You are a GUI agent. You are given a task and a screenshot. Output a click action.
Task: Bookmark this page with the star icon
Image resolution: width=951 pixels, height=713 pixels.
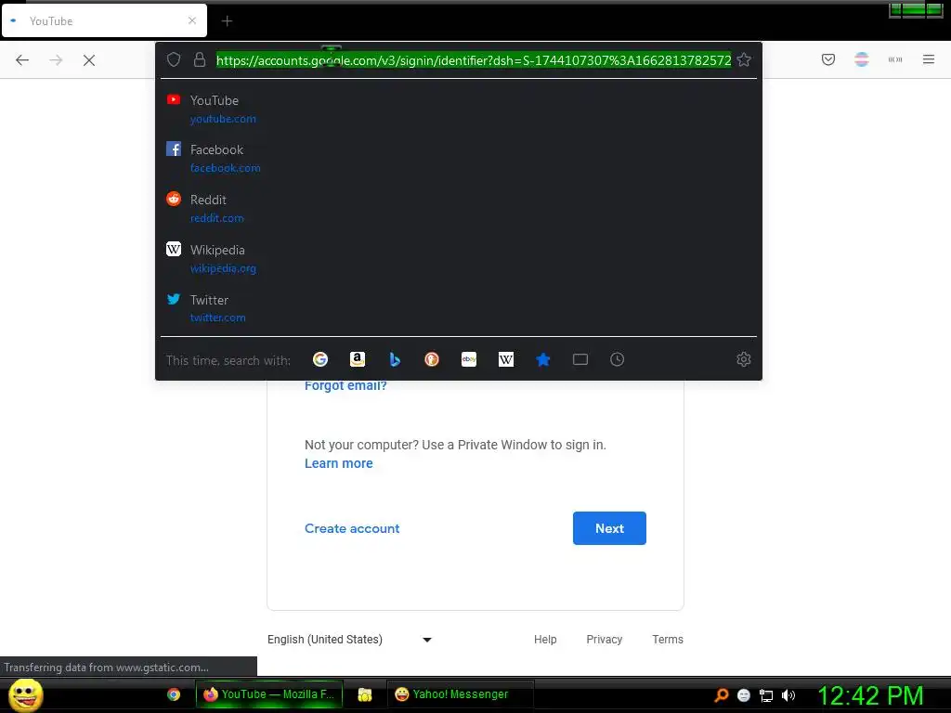(744, 59)
